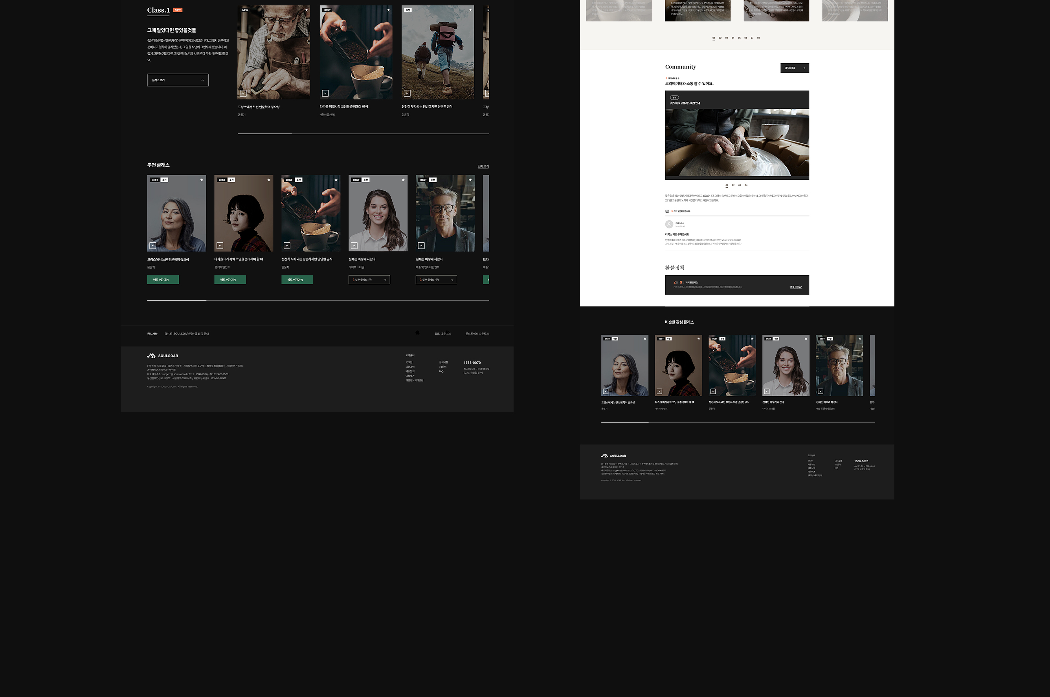
Task: Favorite the hiker card with star icon
Action: point(470,10)
